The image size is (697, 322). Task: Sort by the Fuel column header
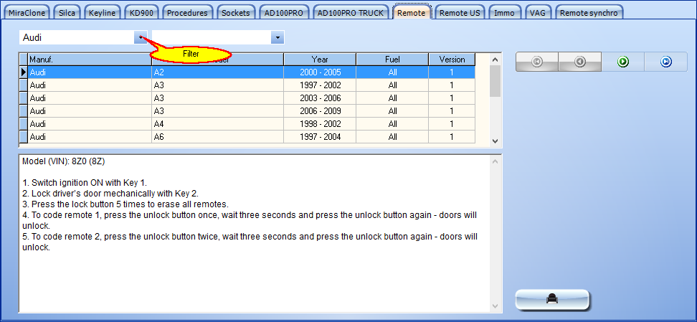click(x=392, y=59)
